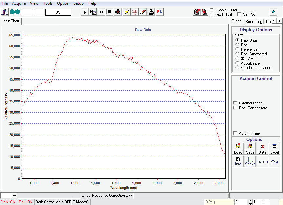The width and height of the screenshot is (283, 205).
Task: Click the dark scan record icon
Action: (118, 12)
